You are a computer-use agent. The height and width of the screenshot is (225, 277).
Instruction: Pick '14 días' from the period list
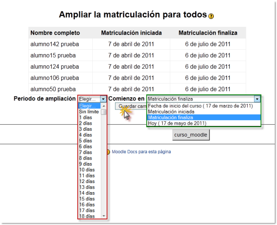pos(87,193)
